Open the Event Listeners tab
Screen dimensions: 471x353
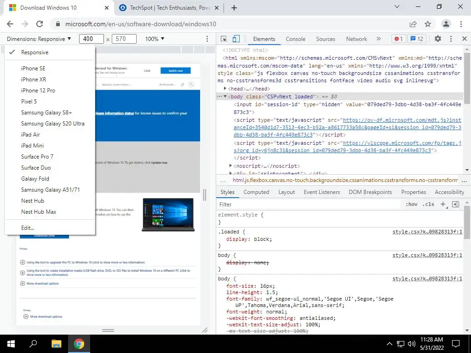[322, 192]
